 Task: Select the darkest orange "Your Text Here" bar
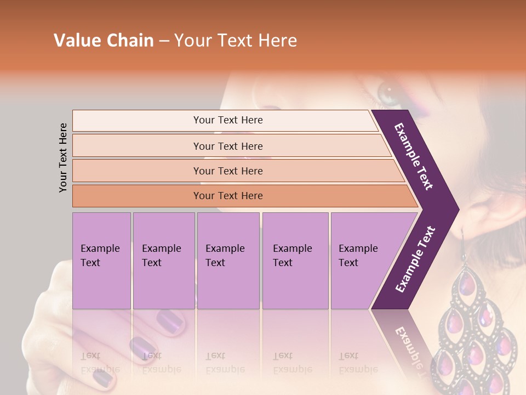click(x=228, y=196)
